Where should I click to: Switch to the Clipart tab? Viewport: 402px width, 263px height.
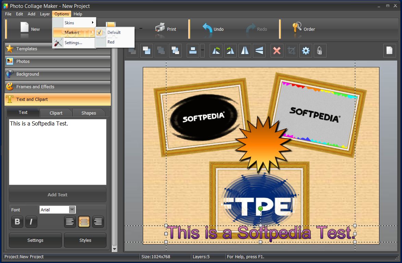coord(56,113)
